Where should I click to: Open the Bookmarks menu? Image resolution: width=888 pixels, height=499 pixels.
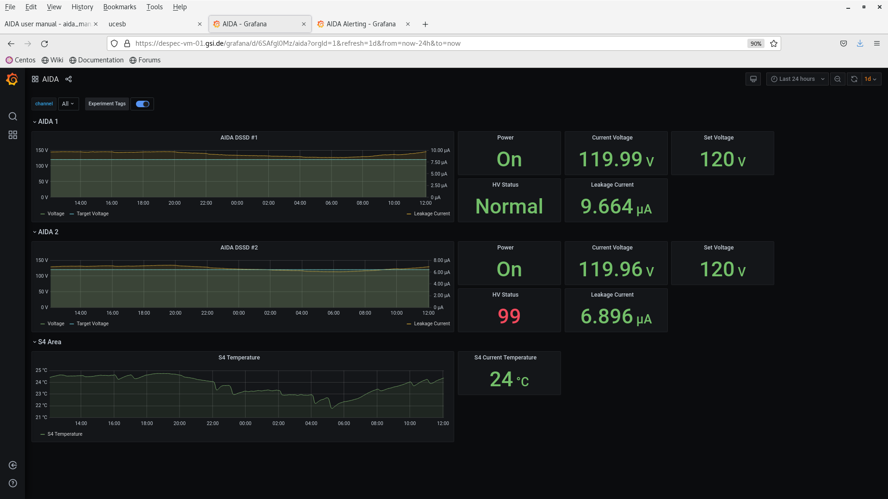point(119,7)
